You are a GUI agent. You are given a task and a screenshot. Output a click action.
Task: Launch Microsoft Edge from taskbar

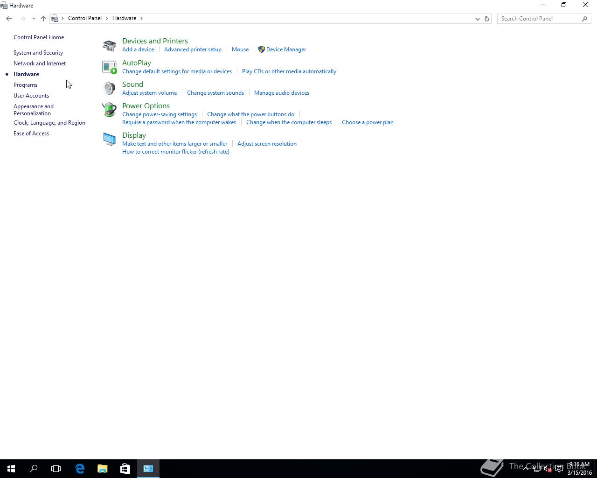tap(80, 469)
